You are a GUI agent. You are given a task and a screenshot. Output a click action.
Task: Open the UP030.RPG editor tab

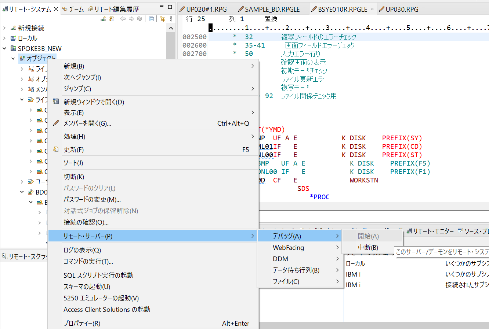point(398,9)
